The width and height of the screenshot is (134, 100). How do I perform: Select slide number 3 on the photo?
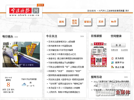pyautogui.click(x=10, y=44)
